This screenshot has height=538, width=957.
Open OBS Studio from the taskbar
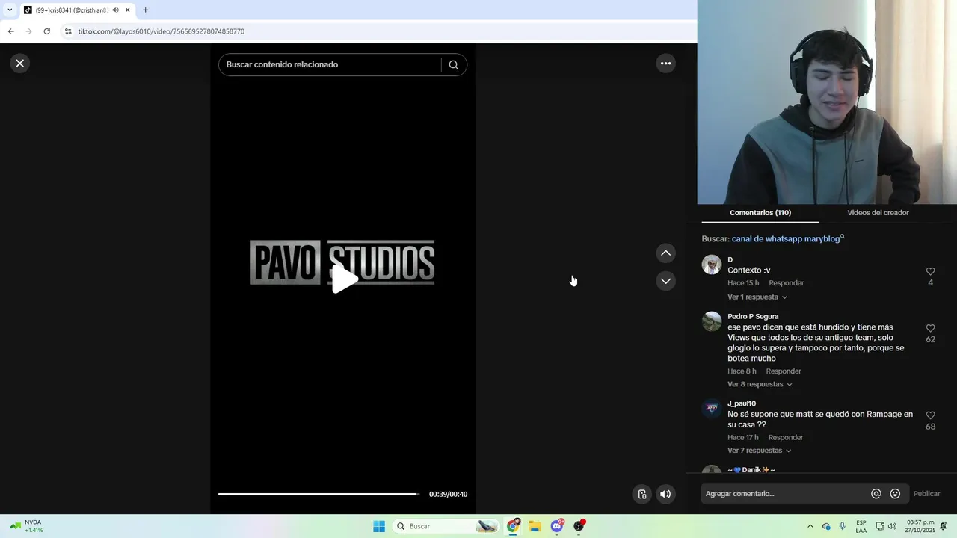click(579, 526)
